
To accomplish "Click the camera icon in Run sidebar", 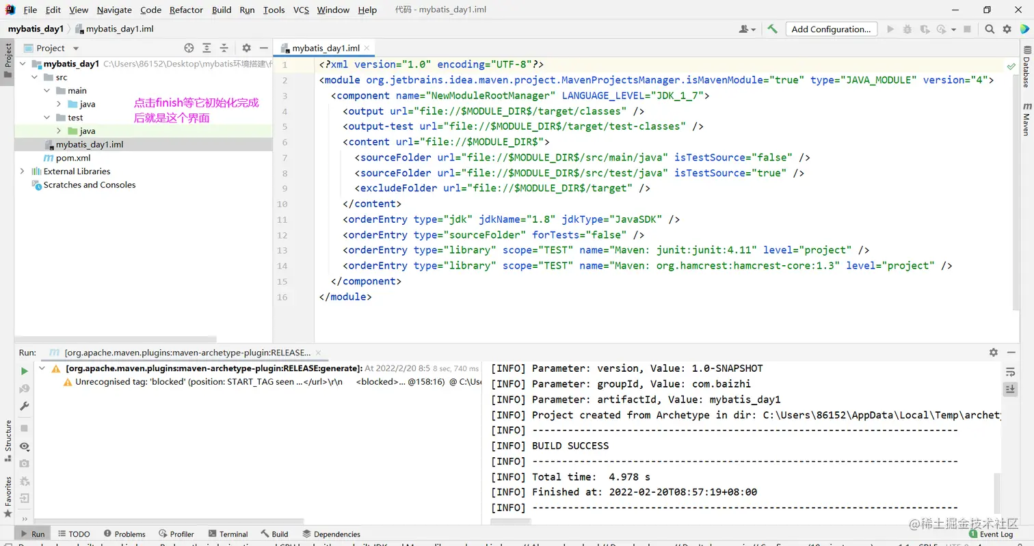I will point(24,463).
